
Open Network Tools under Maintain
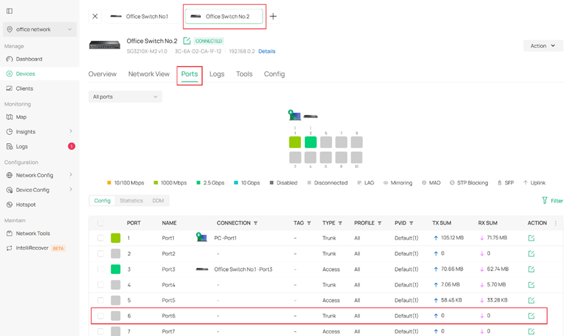[x=32, y=233]
